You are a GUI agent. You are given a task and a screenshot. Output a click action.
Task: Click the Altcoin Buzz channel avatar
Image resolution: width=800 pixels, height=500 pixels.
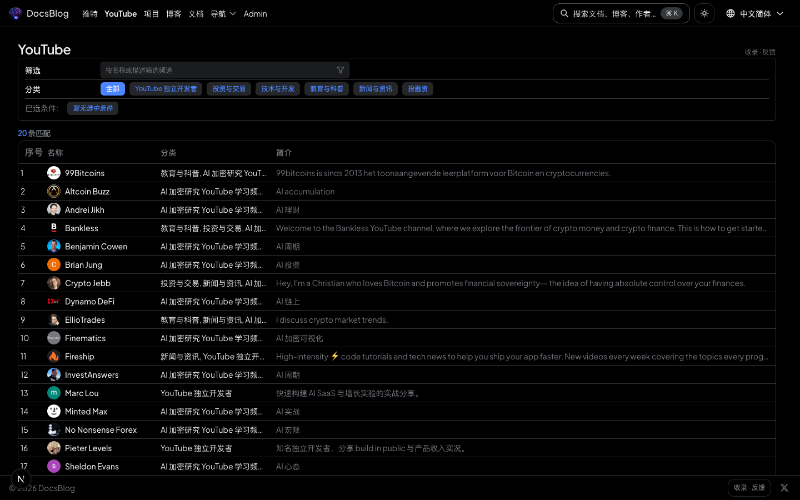point(54,192)
